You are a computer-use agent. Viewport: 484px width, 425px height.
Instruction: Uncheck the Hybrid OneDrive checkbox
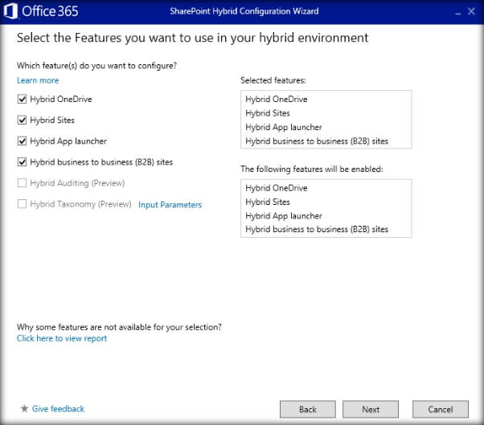[x=22, y=100]
